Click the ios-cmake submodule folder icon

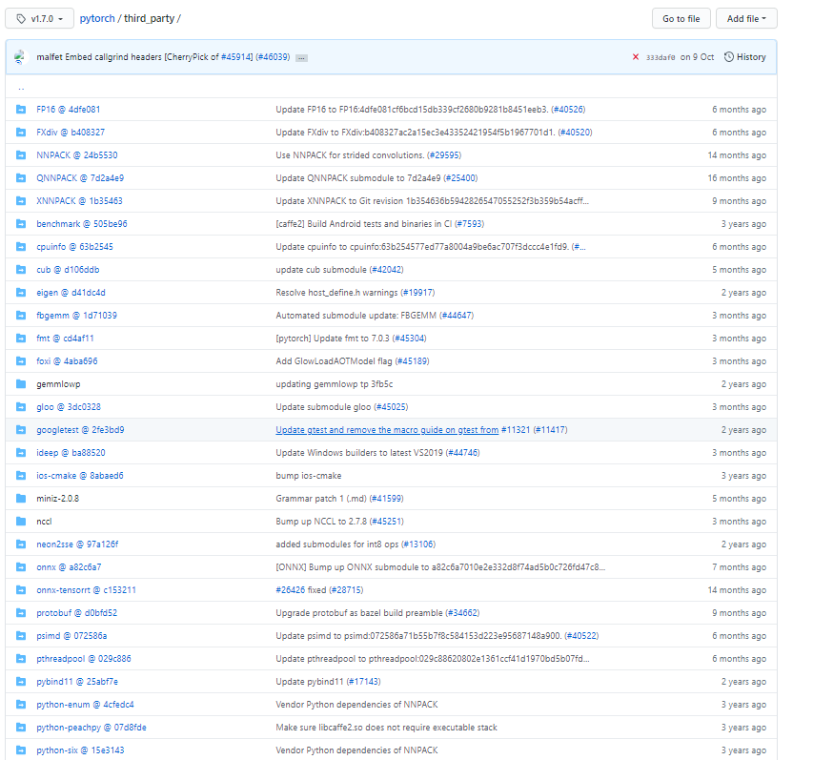pyautogui.click(x=21, y=475)
